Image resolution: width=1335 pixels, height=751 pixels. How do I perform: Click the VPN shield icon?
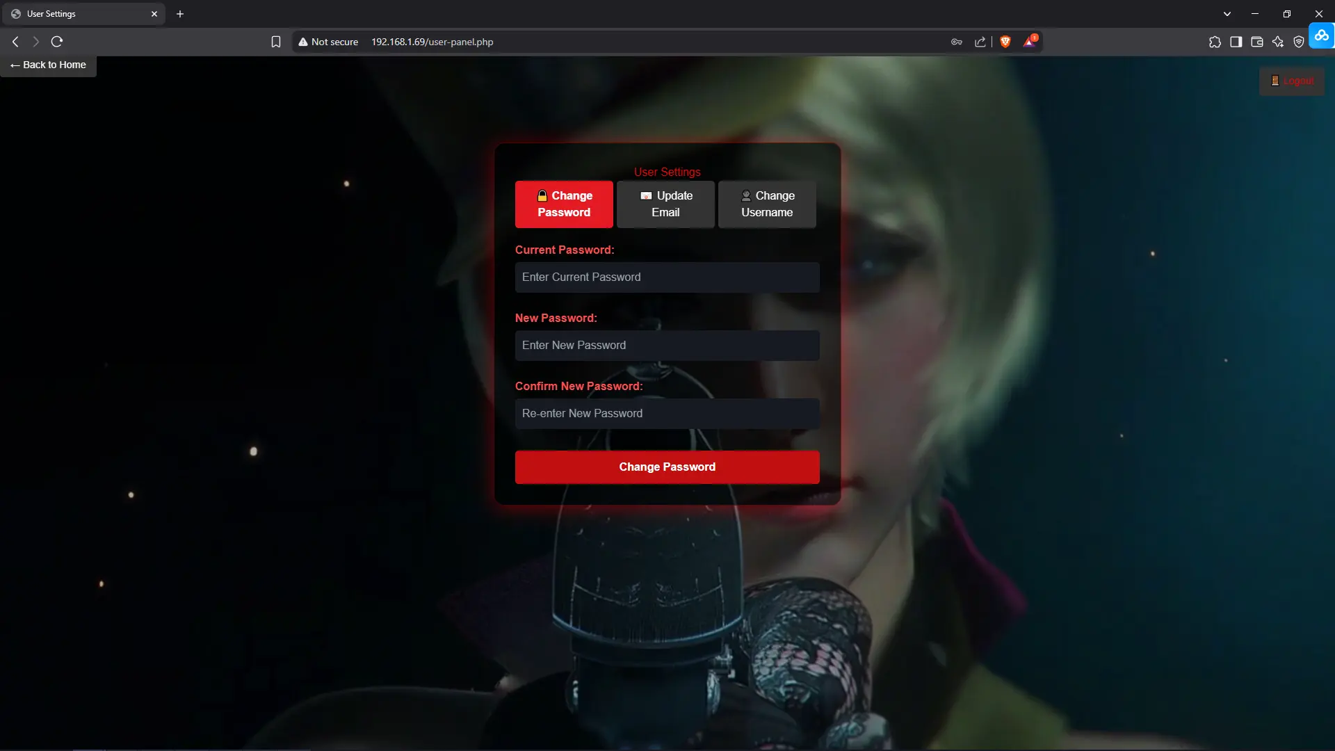pyautogui.click(x=1298, y=42)
